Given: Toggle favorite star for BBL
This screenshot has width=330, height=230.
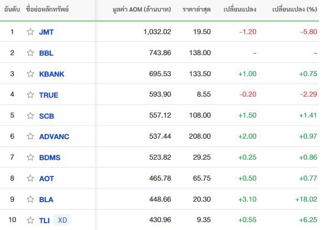Looking at the screenshot, I should pyautogui.click(x=30, y=53).
